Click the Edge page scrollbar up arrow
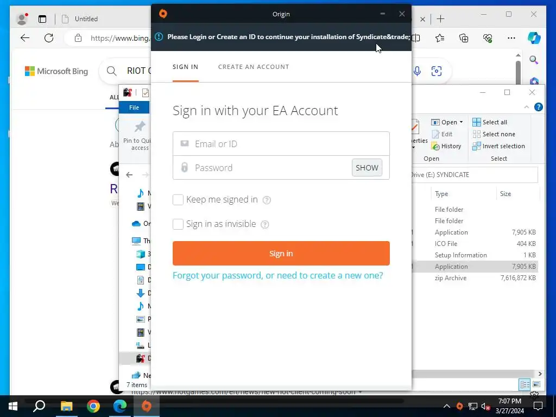This screenshot has height=417, width=556. pos(518,55)
